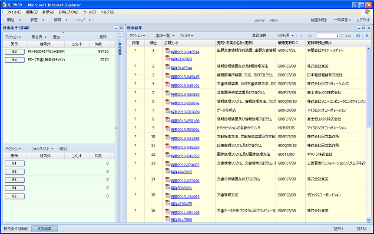Open the 設定 toolbar dropdown
Viewport: 374px width, 234px height.
pos(37,20)
